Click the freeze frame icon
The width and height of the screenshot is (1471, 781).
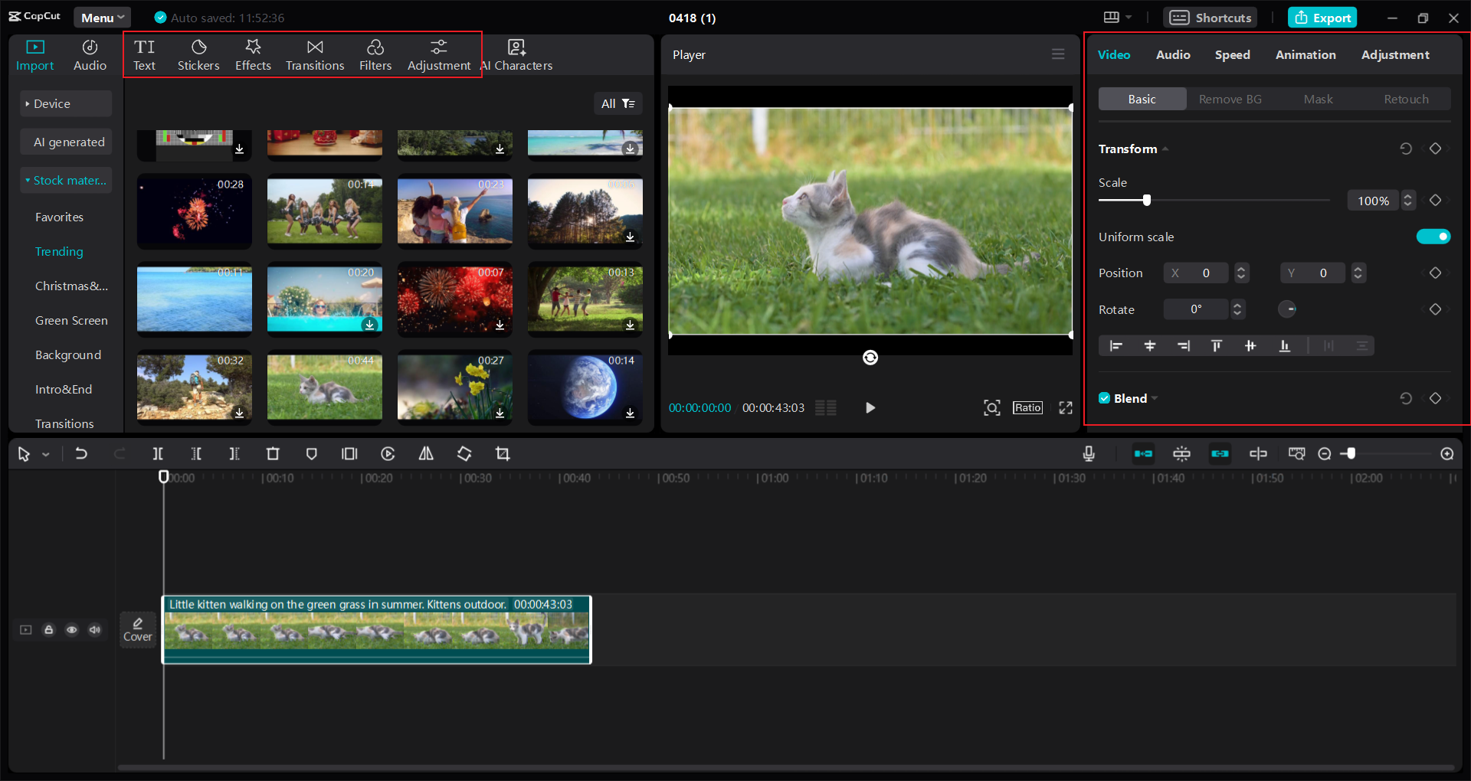pos(349,454)
